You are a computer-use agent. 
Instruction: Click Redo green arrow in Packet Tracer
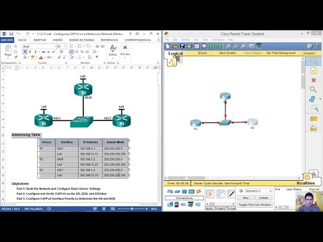[x=219, y=46]
